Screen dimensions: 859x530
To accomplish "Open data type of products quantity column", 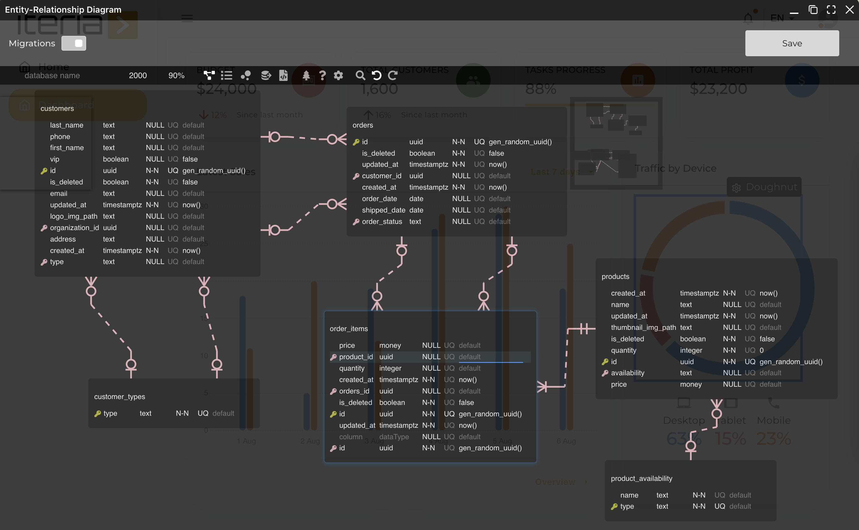I will [x=691, y=350].
